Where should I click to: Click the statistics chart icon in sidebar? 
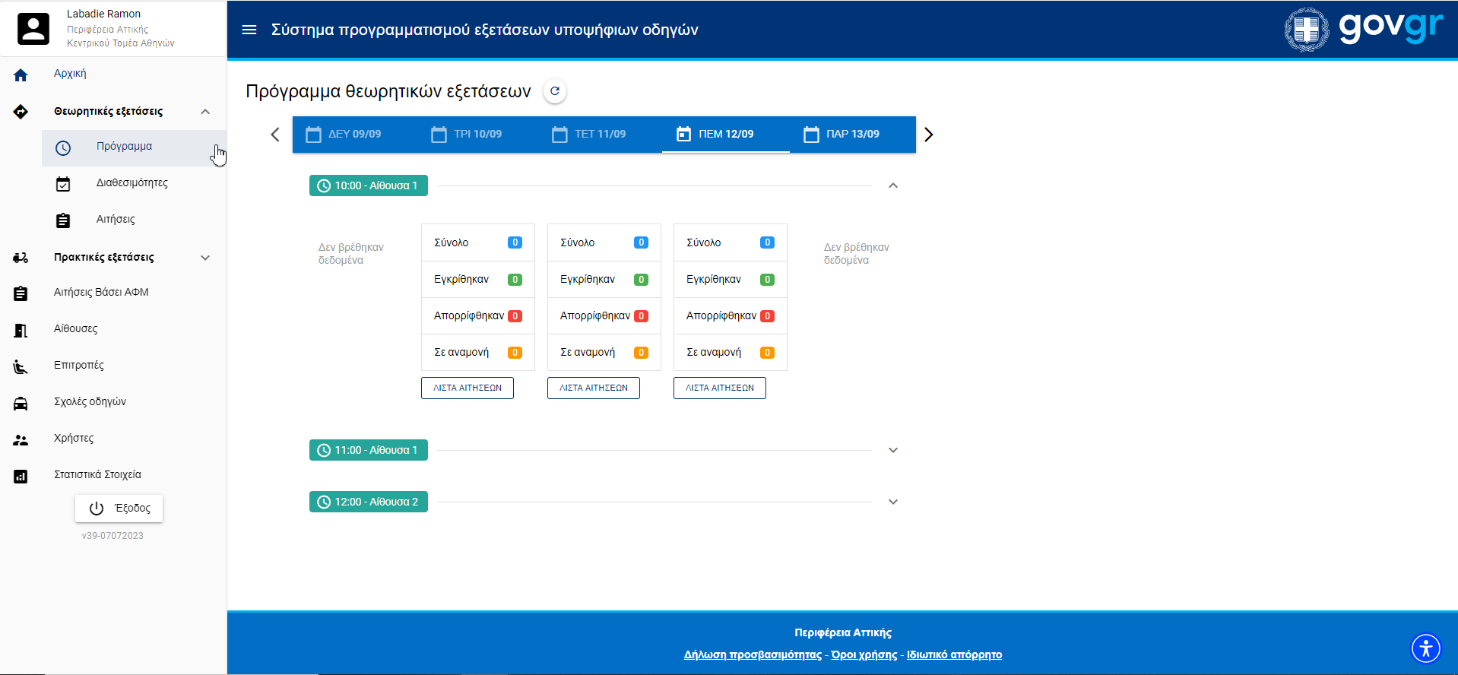coord(21,476)
